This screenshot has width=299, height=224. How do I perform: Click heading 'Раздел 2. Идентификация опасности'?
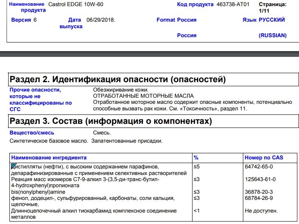click(x=118, y=79)
